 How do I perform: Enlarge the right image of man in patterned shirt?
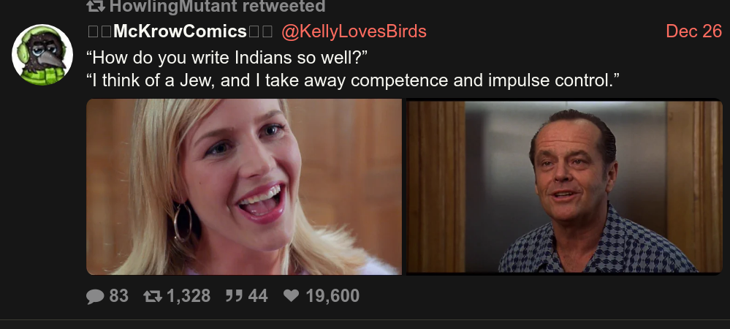coord(564,186)
